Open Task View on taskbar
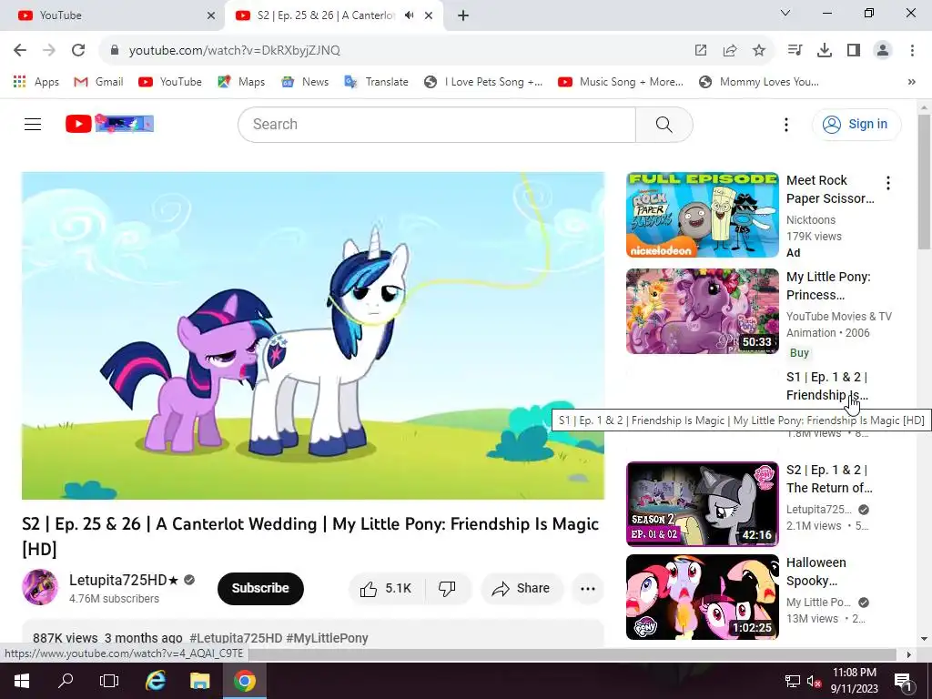Viewport: 932px width, 699px height. 109,681
